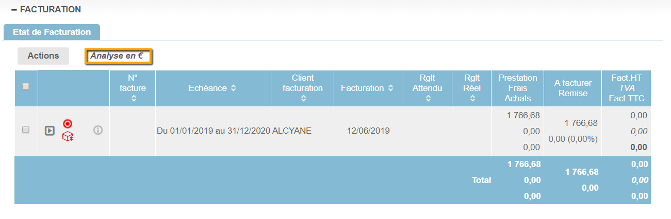The image size is (671, 219).
Task: Click the play arrow icon in ALCYANE row
Action: click(50, 131)
